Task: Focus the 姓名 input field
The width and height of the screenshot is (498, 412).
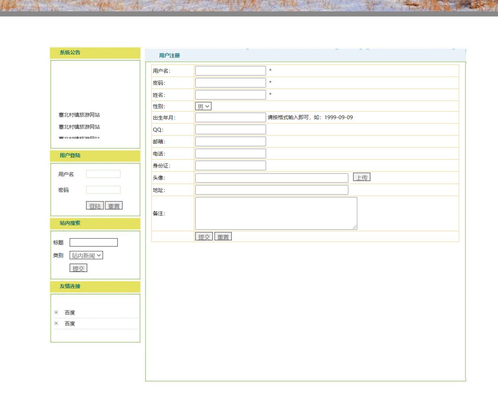Action: point(230,95)
